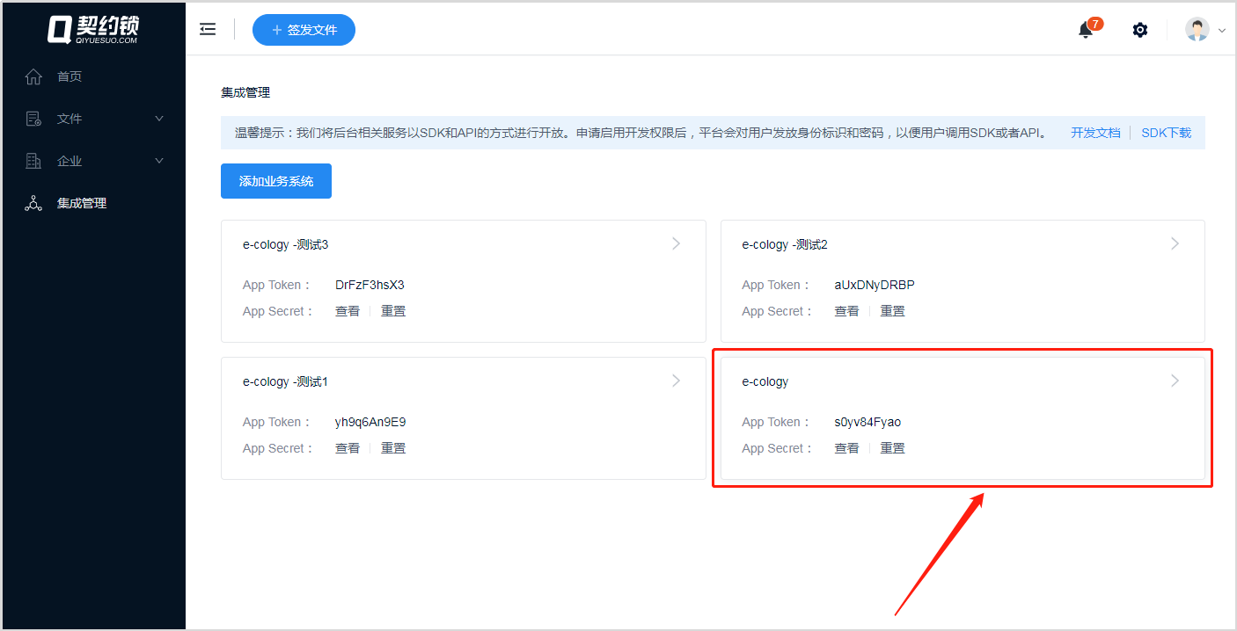
Task: Expand the 企业 submenu chevron
Action: tap(159, 161)
